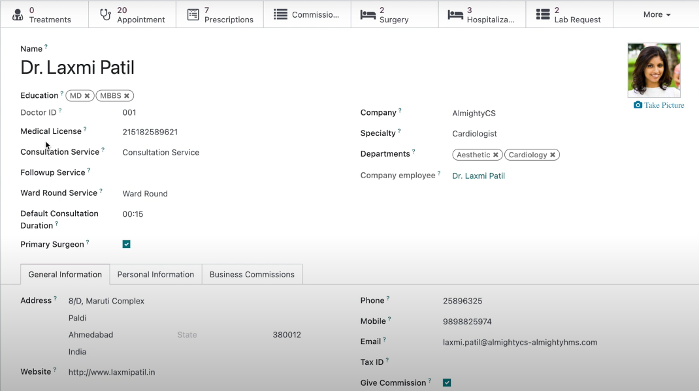Click the doctor profile photo thumbnail
The image size is (699, 391).
coord(654,70)
